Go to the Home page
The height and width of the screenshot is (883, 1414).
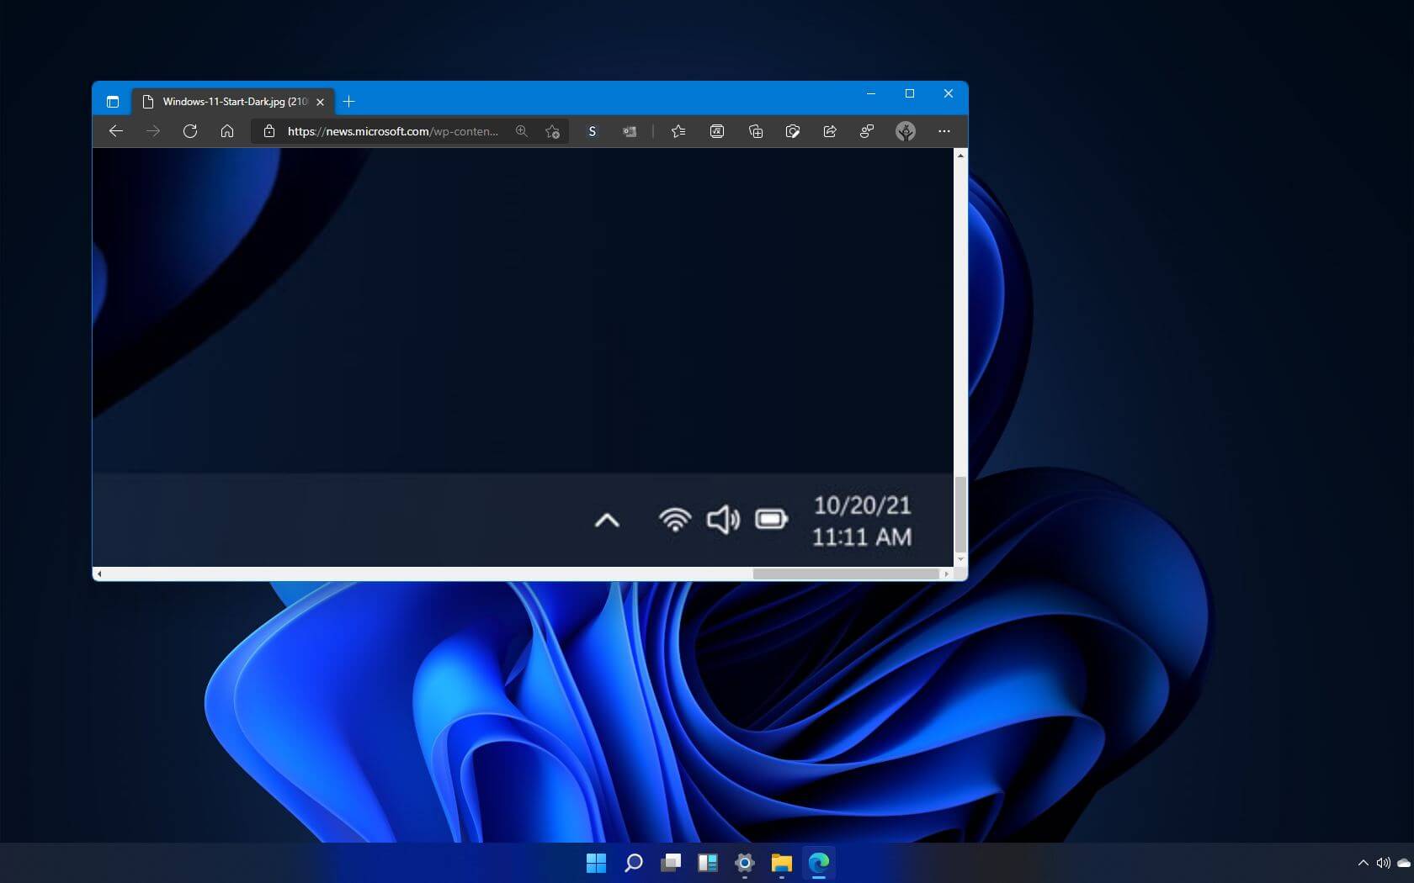coord(227,131)
